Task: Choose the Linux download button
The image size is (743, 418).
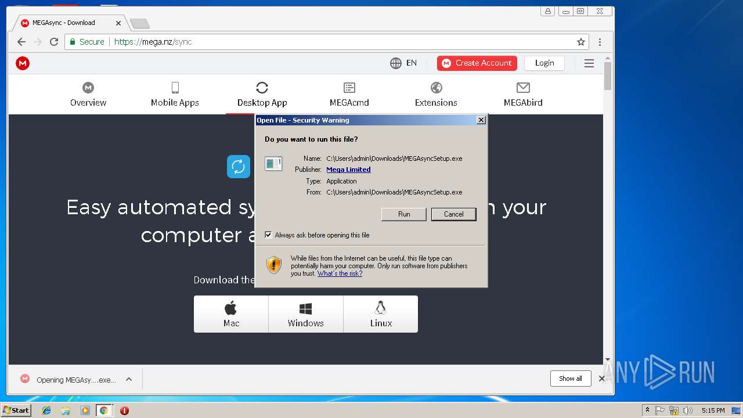Action: [x=381, y=314]
